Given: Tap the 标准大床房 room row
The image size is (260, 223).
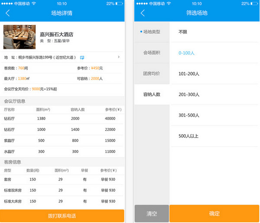Looking at the screenshot, I should (62, 201).
